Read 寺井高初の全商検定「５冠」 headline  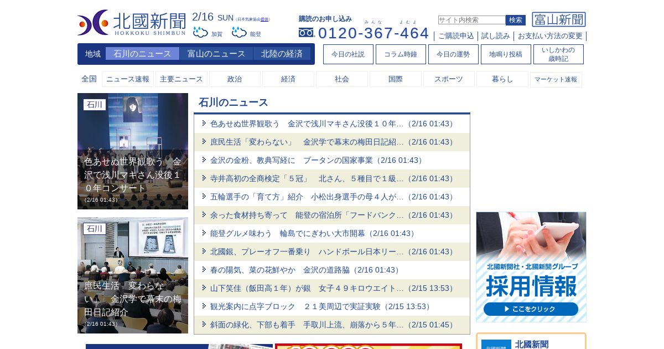click(x=332, y=178)
